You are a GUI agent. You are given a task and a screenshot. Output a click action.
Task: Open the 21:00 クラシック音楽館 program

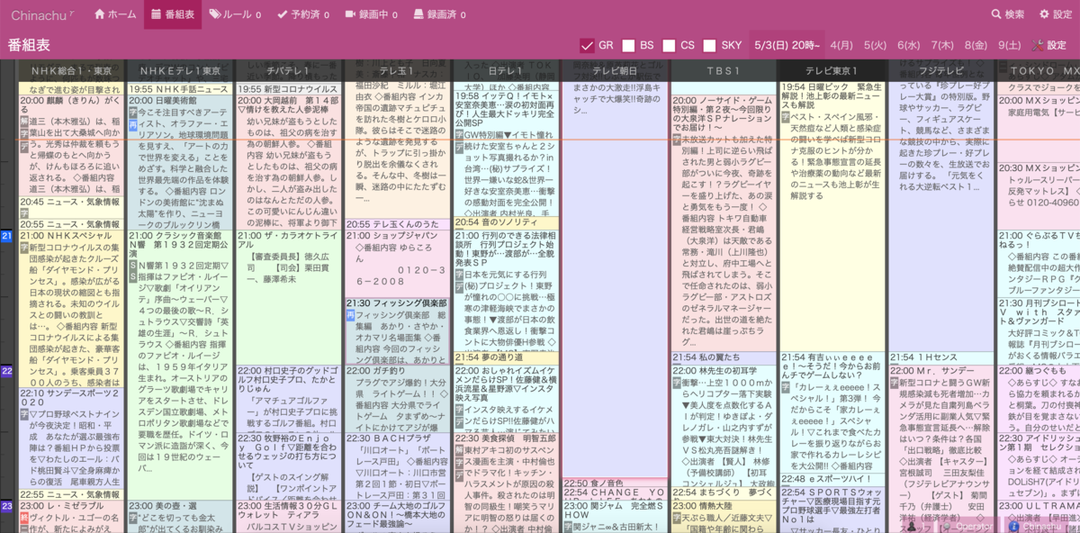[180, 365]
